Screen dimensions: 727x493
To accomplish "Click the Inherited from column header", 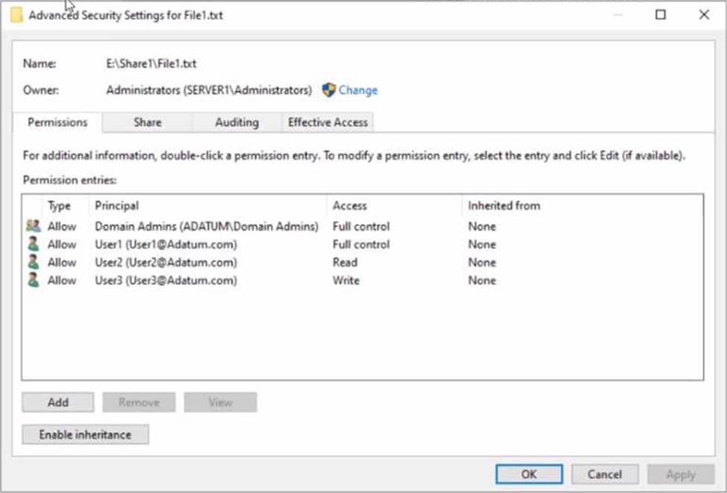I will (x=504, y=206).
